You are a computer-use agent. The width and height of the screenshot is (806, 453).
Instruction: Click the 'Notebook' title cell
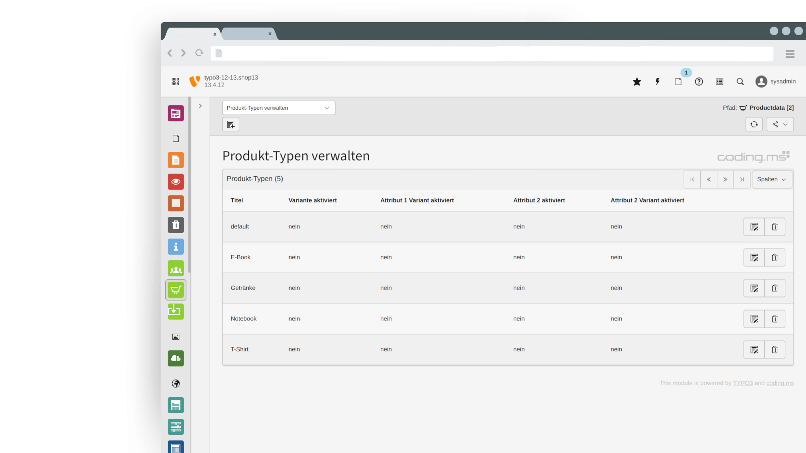pyautogui.click(x=243, y=319)
